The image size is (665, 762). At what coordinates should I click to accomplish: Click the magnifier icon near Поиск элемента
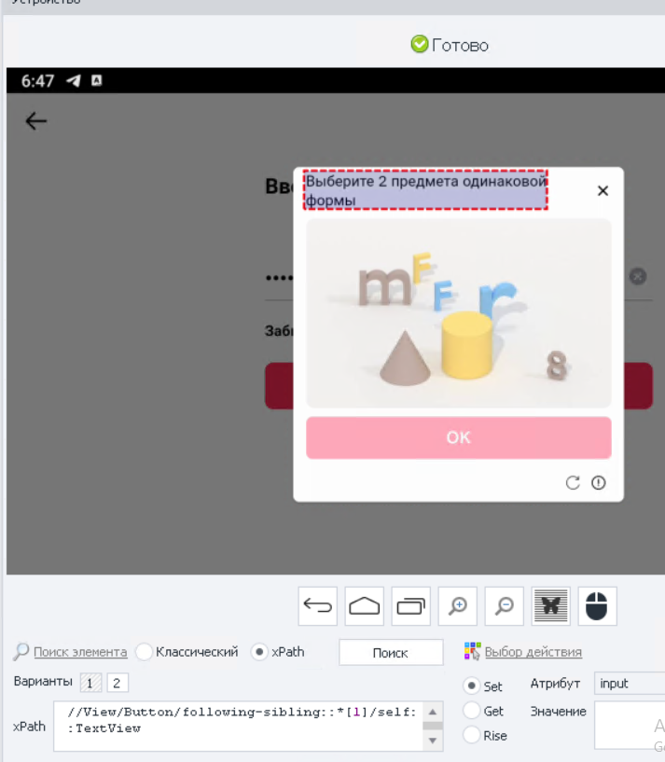click(21, 652)
